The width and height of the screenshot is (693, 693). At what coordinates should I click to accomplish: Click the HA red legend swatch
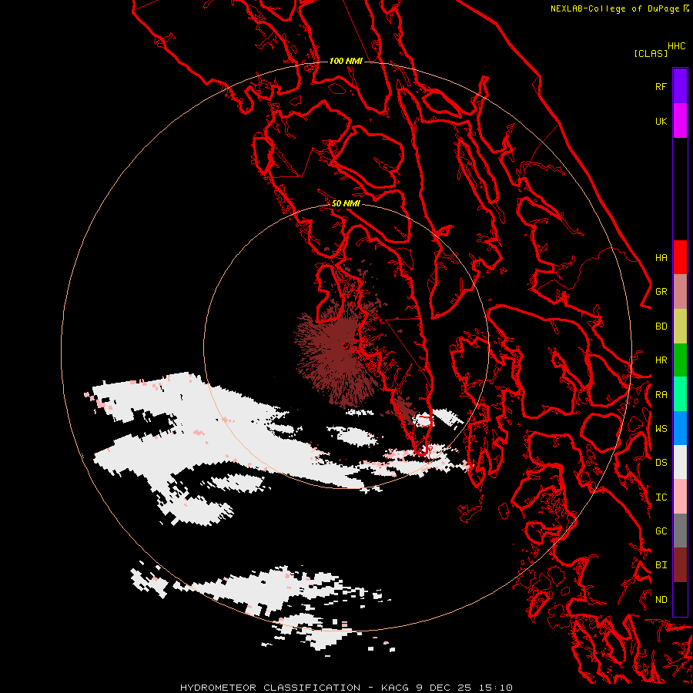coord(680,257)
